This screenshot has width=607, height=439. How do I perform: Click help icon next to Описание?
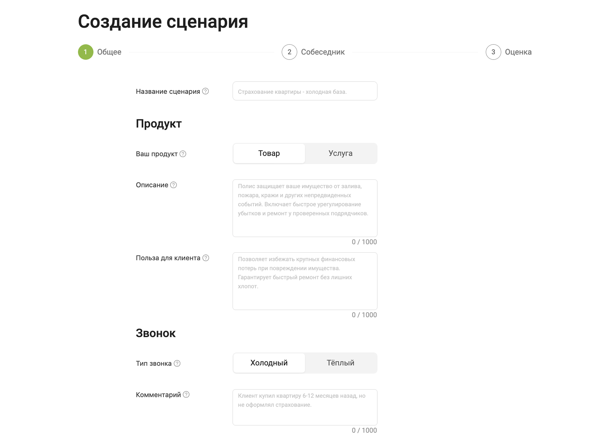[x=173, y=185]
